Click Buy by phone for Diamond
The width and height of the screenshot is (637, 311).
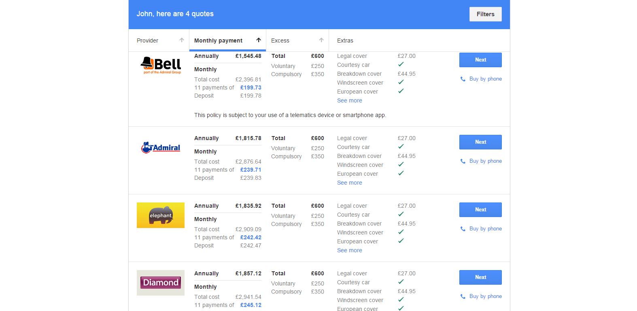[x=485, y=296]
